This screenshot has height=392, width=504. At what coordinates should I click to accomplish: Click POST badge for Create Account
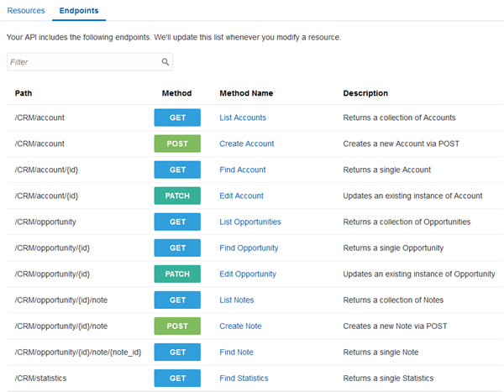177,144
